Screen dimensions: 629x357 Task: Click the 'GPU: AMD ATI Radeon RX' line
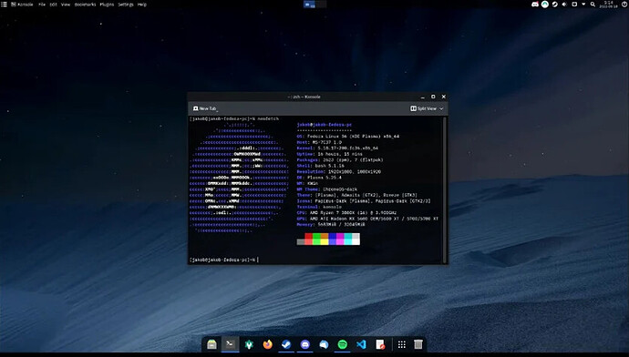pyautogui.click(x=367, y=219)
